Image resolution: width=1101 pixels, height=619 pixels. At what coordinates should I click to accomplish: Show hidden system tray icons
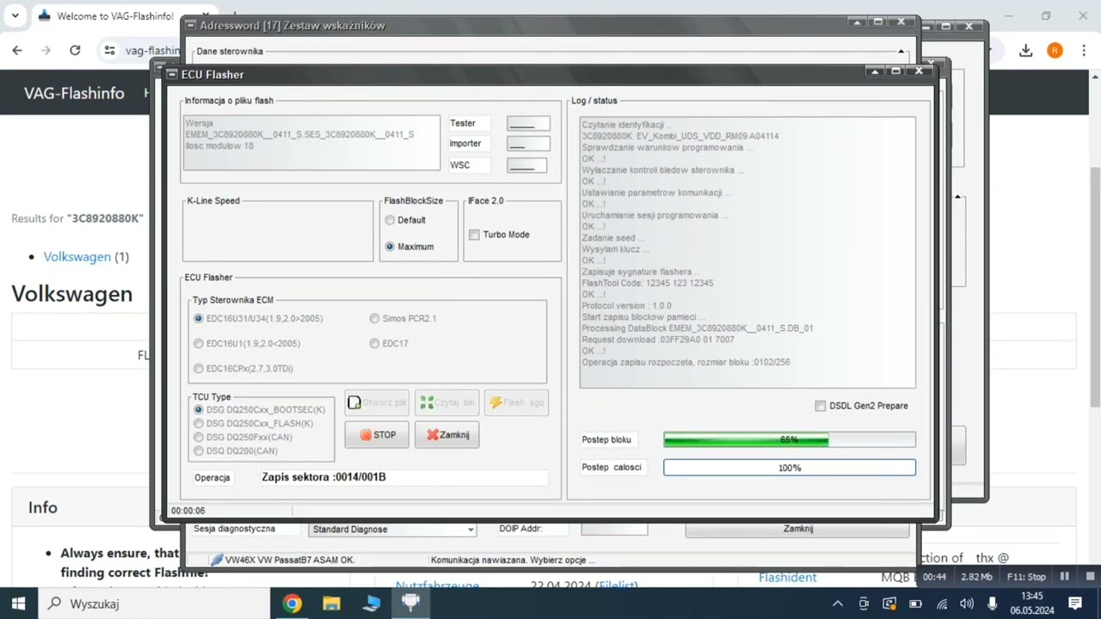click(x=838, y=604)
